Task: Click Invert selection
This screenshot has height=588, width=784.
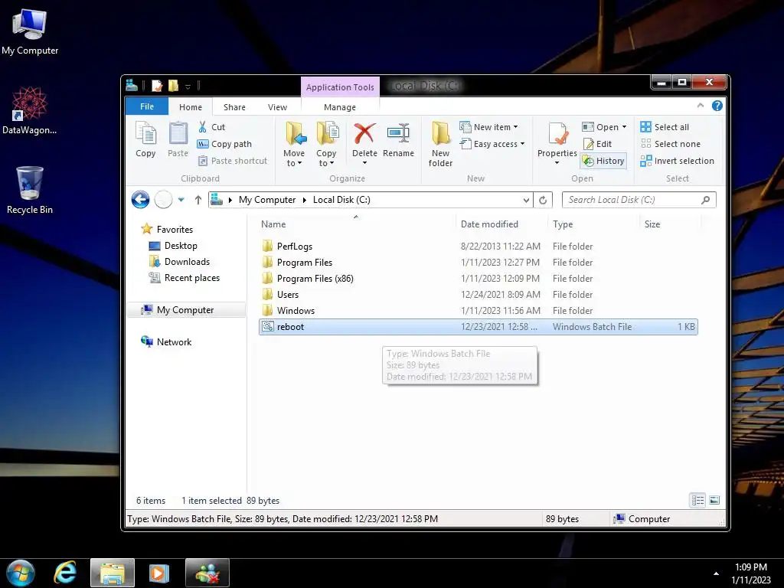Action: [x=677, y=161]
